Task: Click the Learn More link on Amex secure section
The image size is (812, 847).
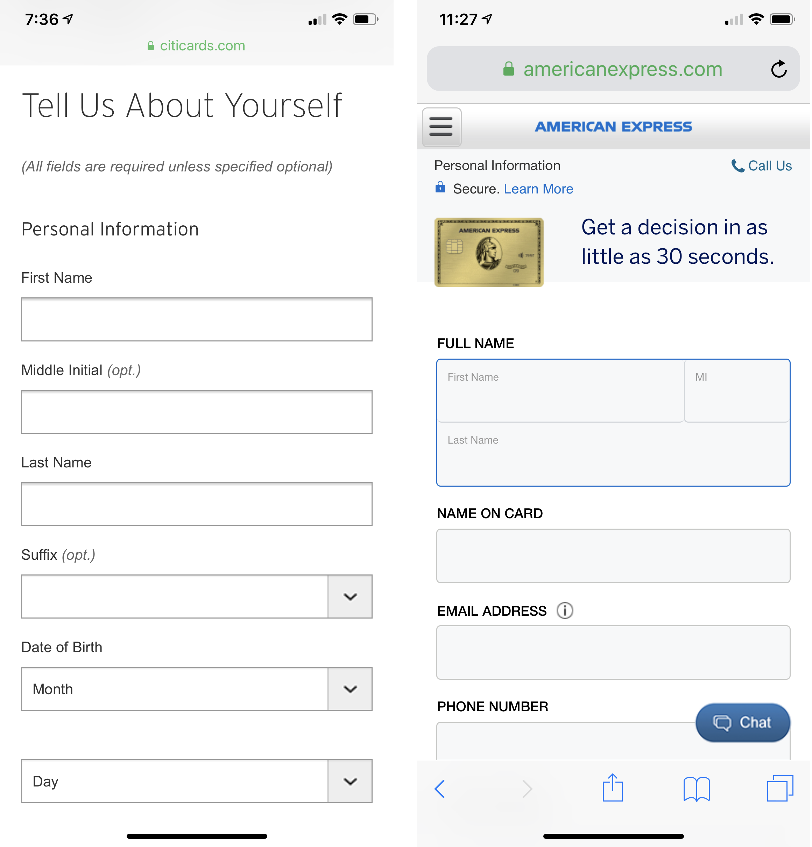Action: coord(539,188)
